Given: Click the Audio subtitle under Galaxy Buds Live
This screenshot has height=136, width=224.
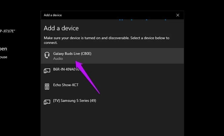Looking at the screenshot, I should [x=58, y=59].
